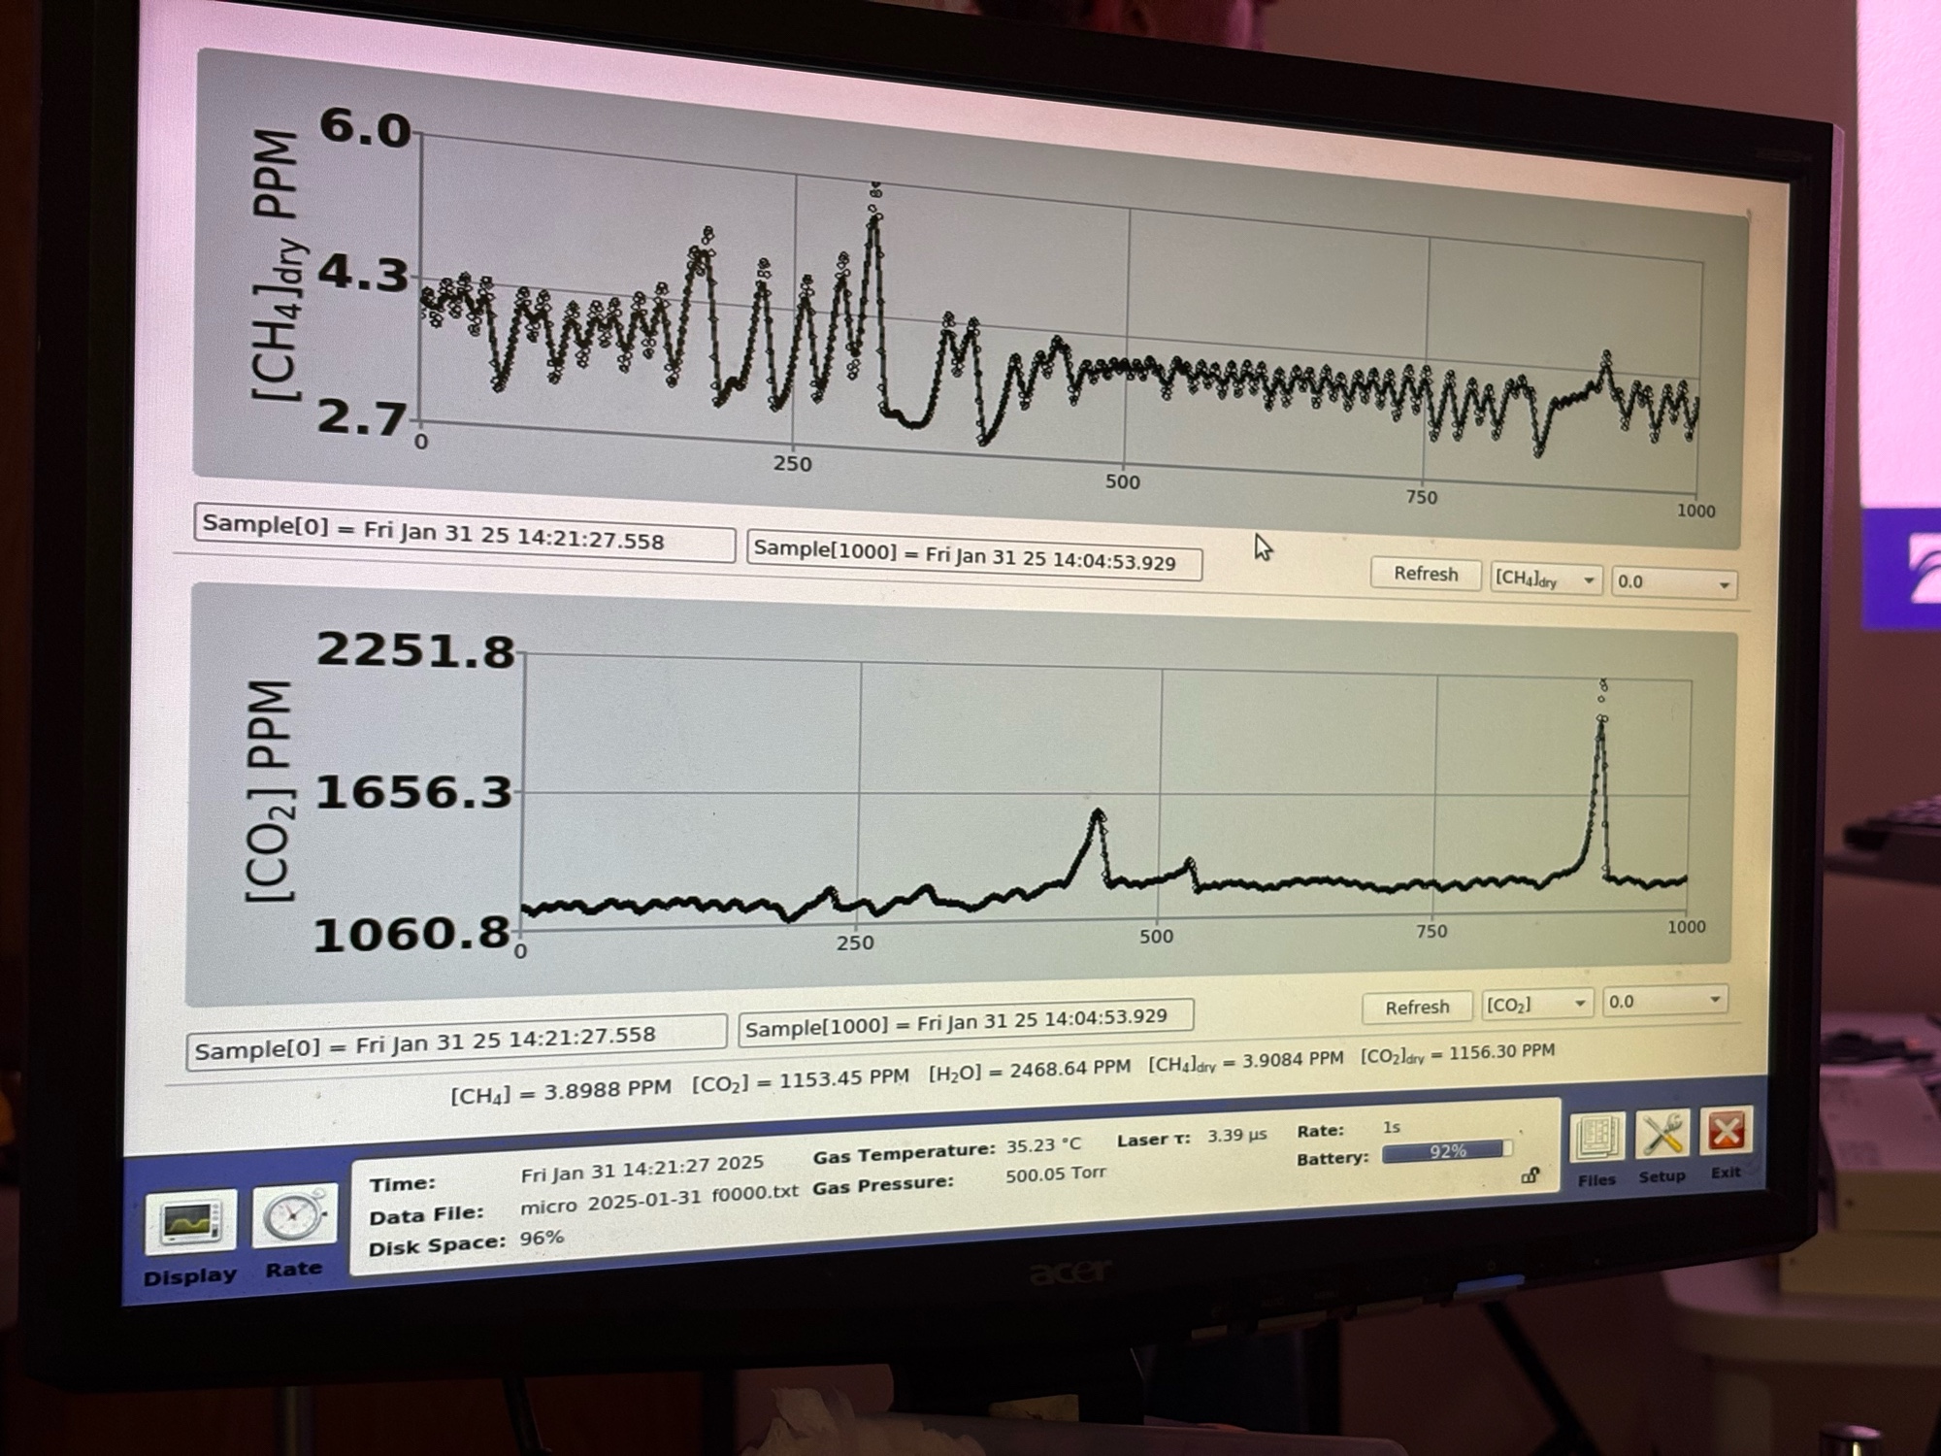Screen dimensions: 1941x1456
Task: Open Setup wrench and screwdriver icon
Action: (1662, 1134)
